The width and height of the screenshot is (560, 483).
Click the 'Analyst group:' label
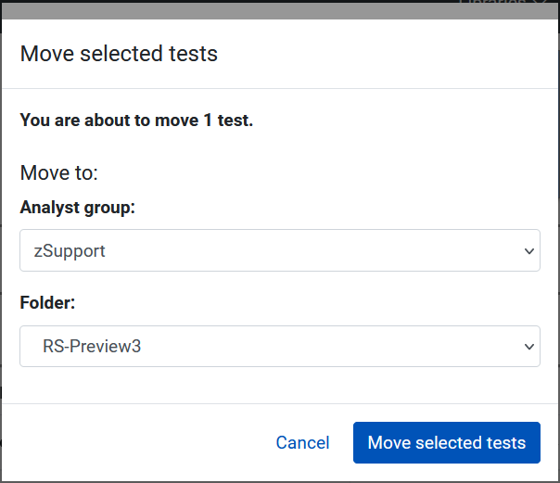pos(77,208)
